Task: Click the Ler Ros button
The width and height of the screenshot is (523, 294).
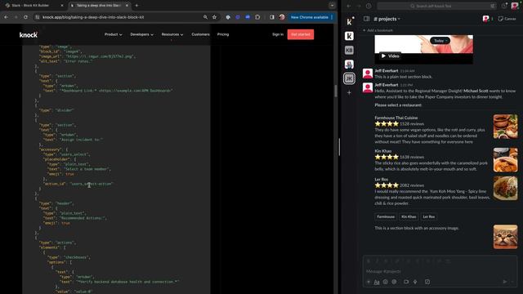Action: point(428,216)
